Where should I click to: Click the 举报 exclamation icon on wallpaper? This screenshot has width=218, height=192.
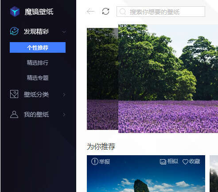click(95, 161)
